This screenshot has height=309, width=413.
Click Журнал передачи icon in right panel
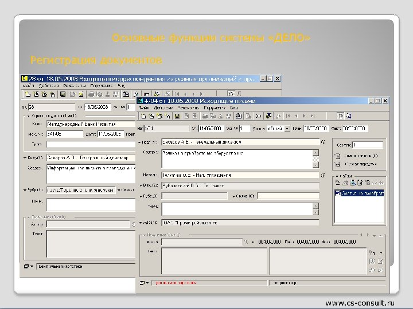337,164
